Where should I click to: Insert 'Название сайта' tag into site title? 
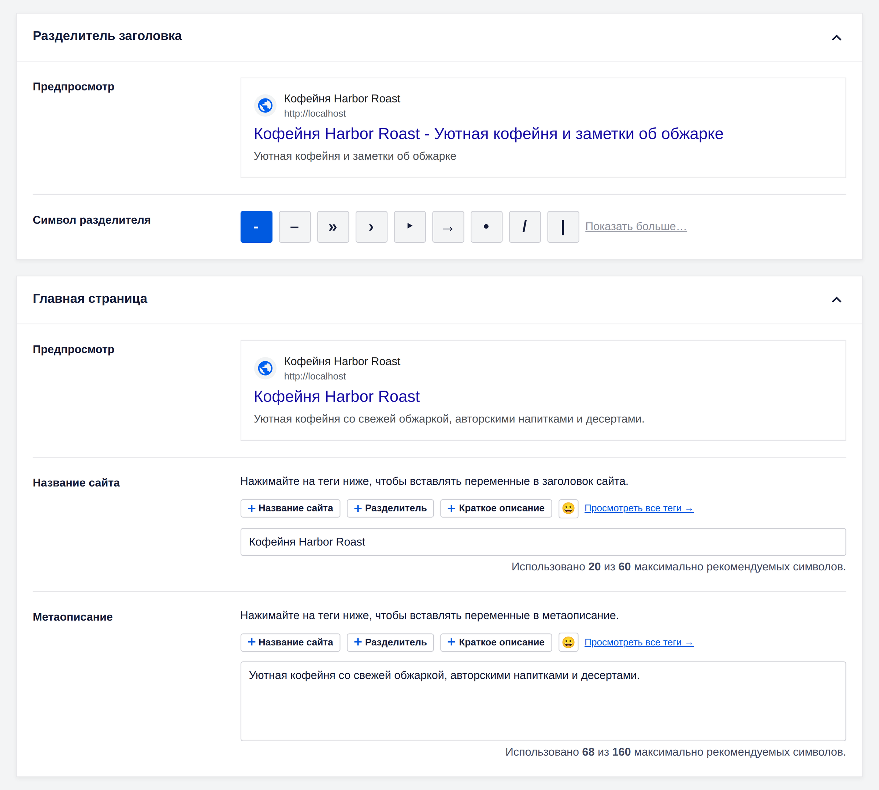click(290, 508)
